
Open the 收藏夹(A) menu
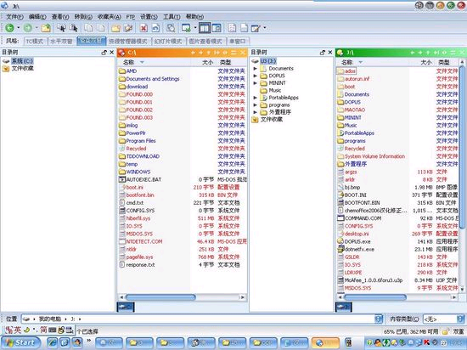(110, 17)
